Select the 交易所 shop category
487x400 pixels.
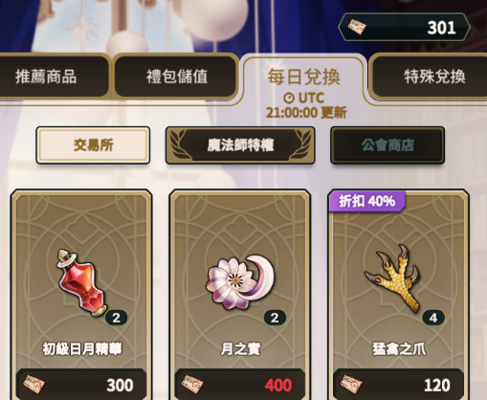point(93,145)
